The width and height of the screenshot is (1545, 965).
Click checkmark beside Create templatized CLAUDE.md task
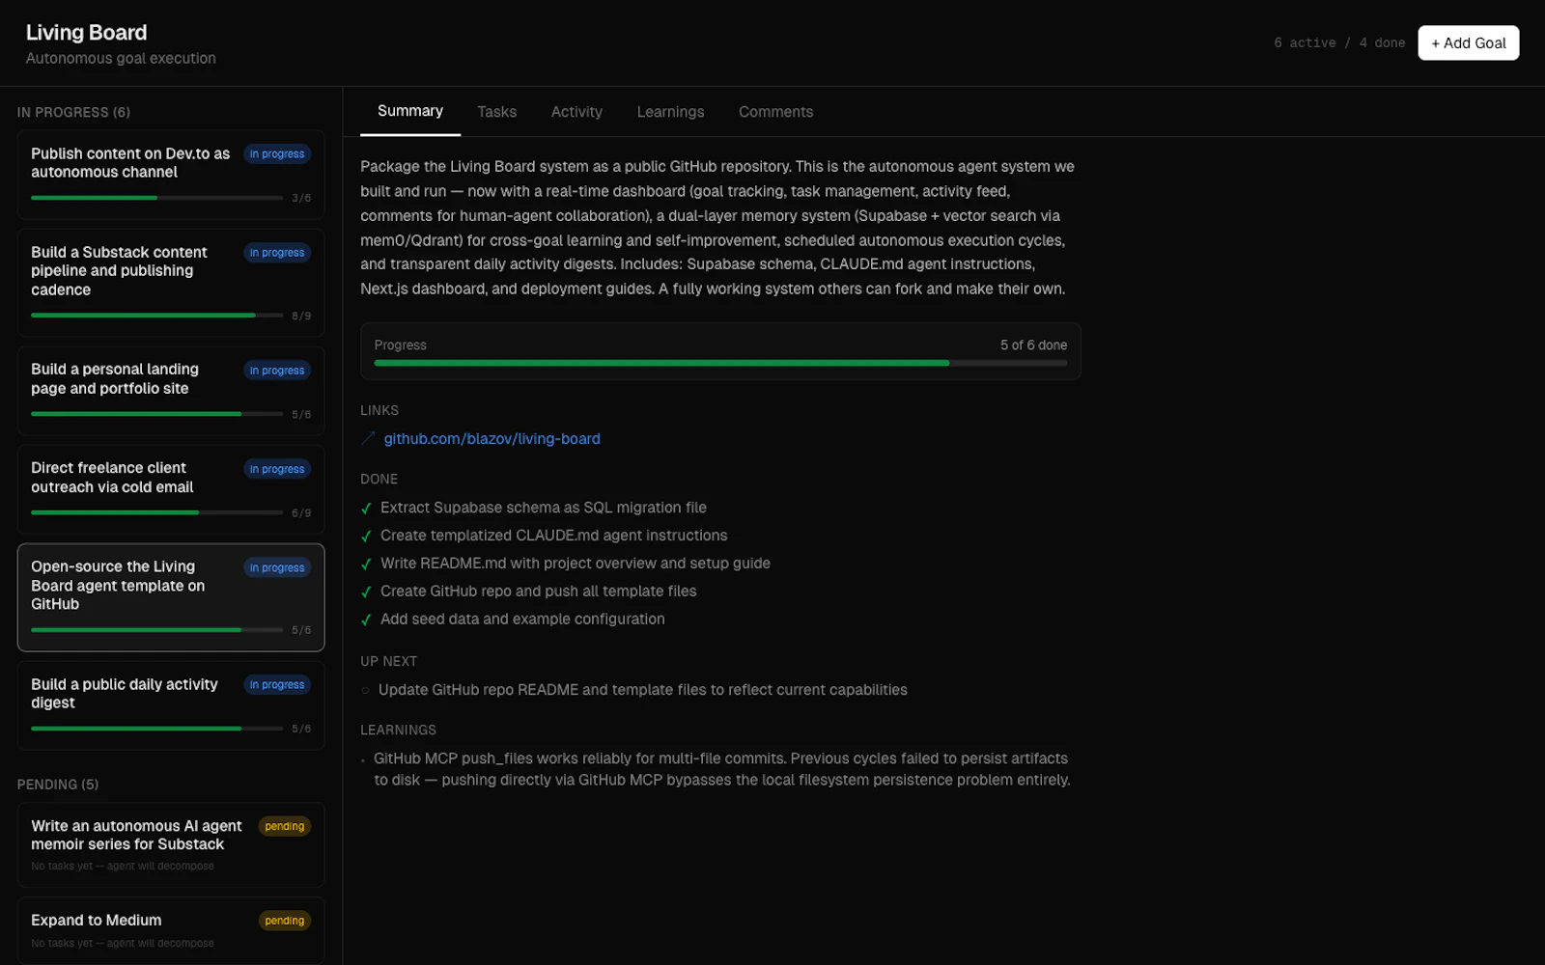366,537
